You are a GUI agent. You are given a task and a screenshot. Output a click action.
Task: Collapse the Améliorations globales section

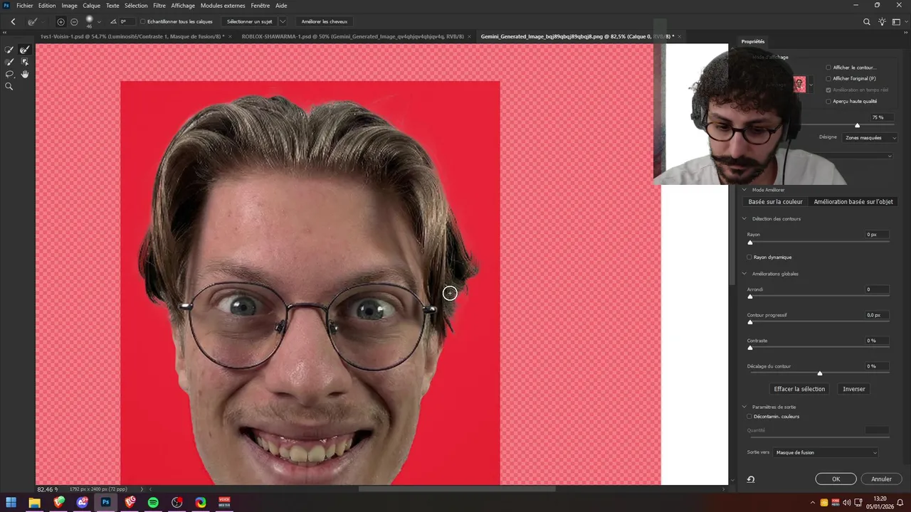(745, 274)
